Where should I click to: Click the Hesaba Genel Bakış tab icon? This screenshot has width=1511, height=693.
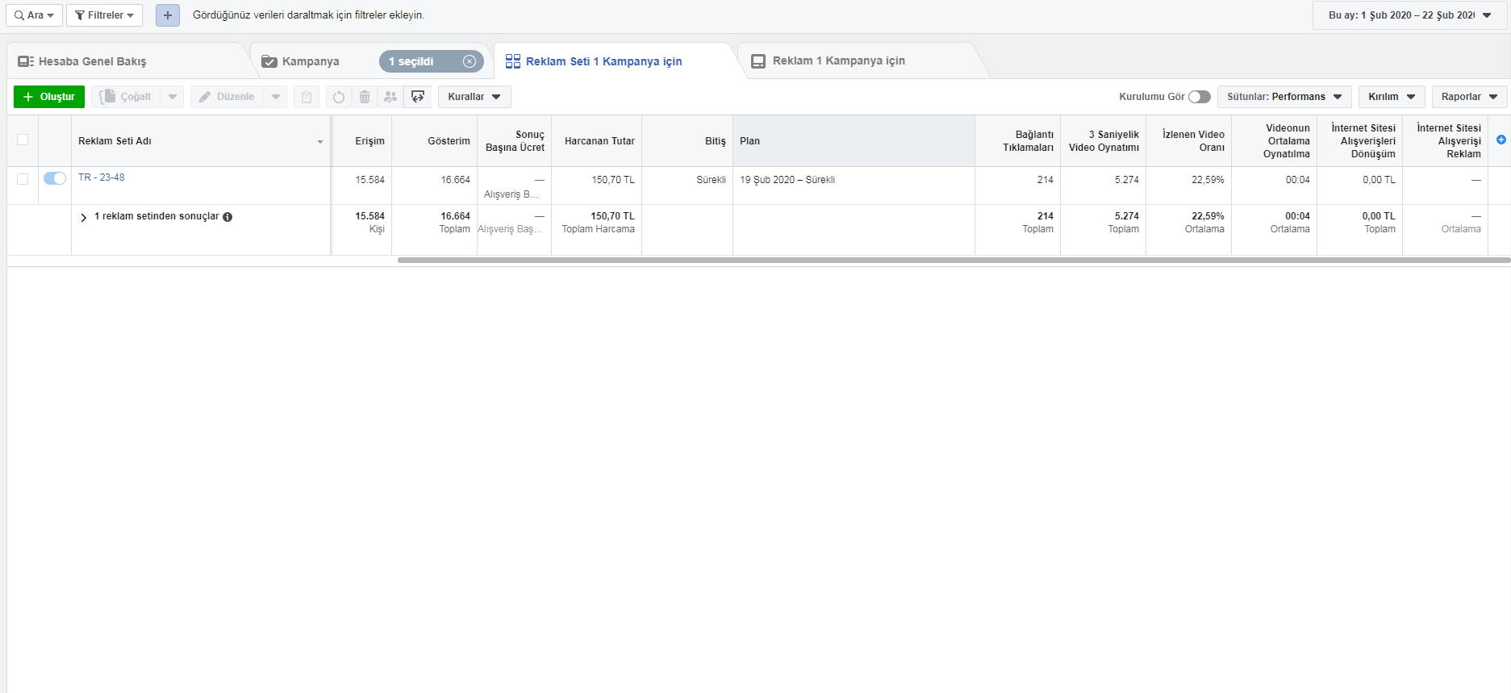tap(26, 61)
